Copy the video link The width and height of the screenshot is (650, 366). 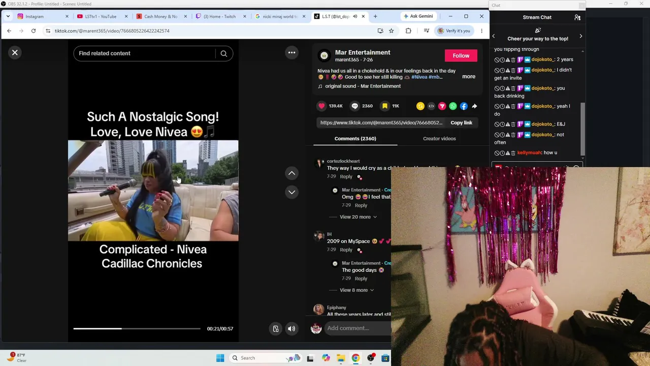(x=461, y=123)
